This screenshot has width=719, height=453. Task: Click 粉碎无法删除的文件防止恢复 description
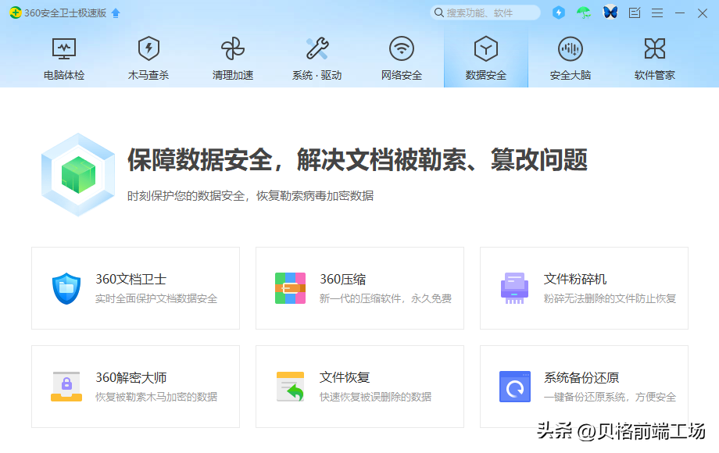pyautogui.click(x=610, y=298)
